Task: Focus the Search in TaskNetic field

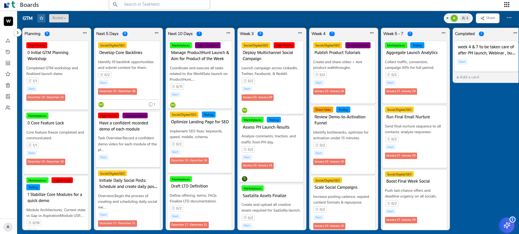Action: 160,5
